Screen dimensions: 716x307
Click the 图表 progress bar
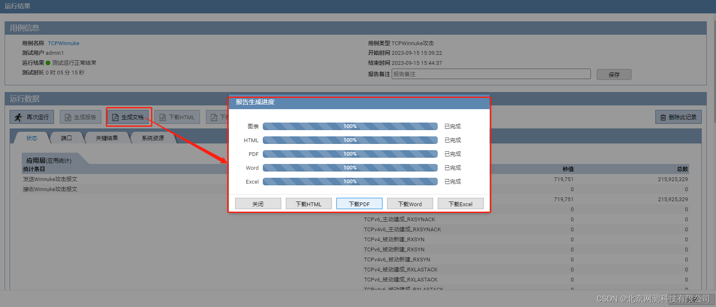pyautogui.click(x=350, y=126)
